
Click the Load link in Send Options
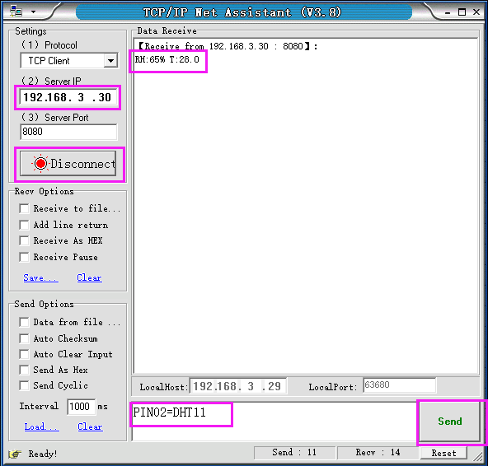42,426
